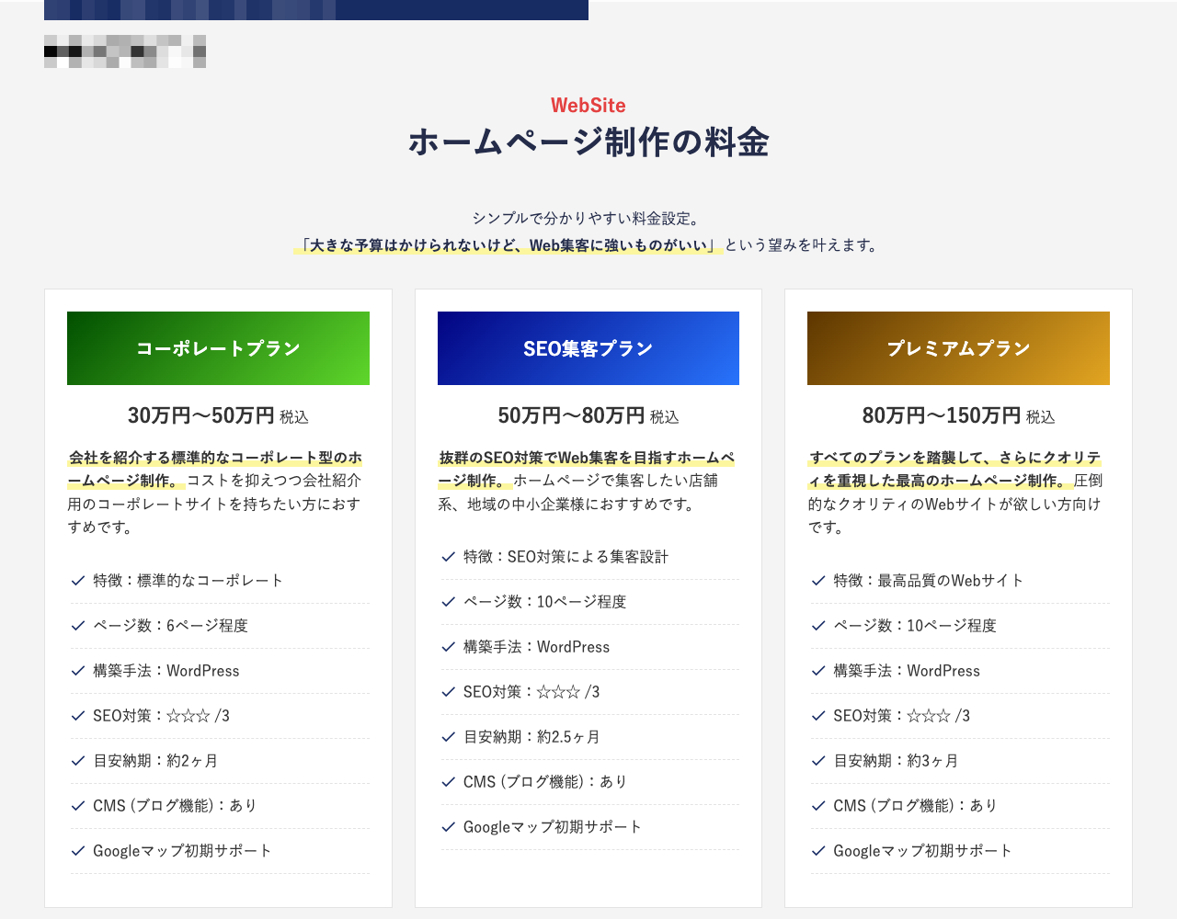
Task: Click the 80万円〜150万円 price
Action: tap(941, 415)
